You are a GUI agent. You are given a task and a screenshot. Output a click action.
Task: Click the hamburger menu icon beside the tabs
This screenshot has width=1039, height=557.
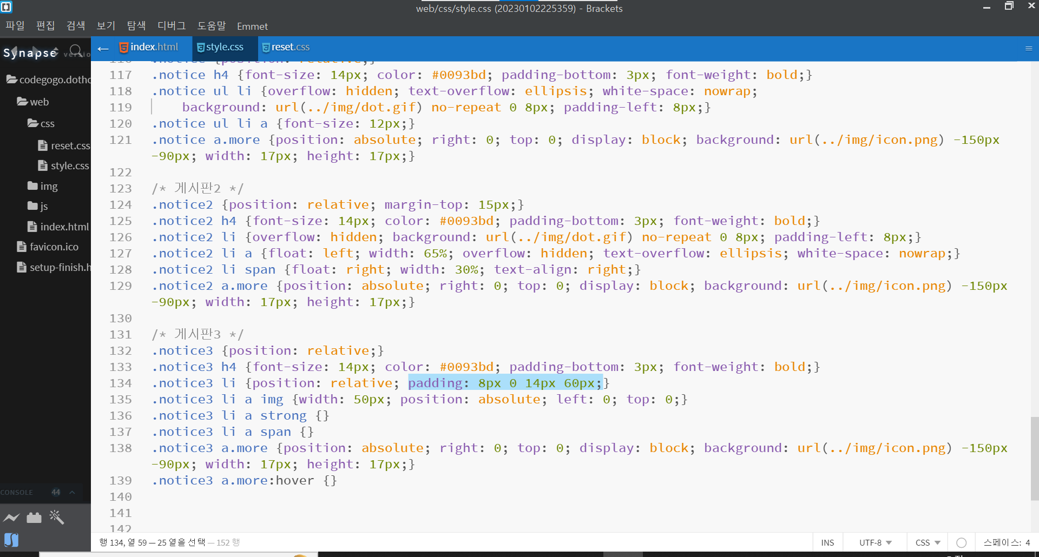click(1029, 48)
